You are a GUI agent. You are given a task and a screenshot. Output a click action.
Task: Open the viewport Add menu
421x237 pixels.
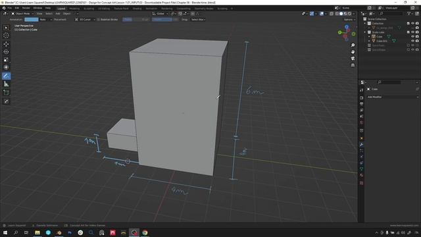tap(58, 14)
